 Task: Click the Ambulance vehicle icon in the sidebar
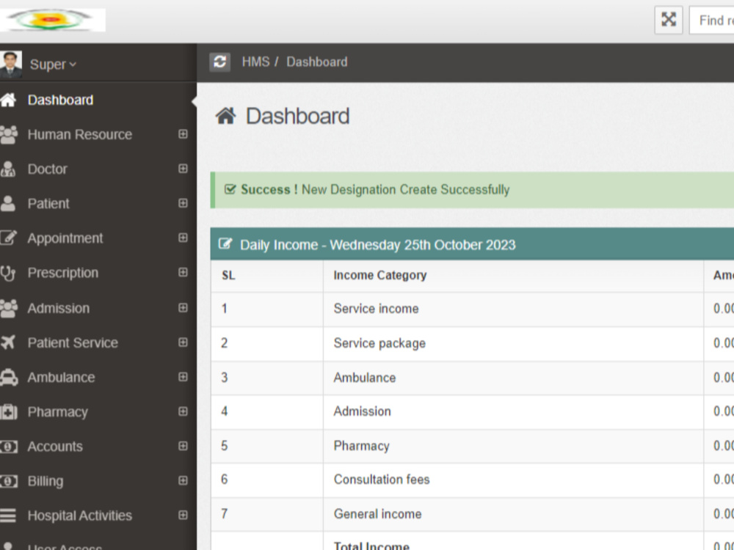(8, 378)
